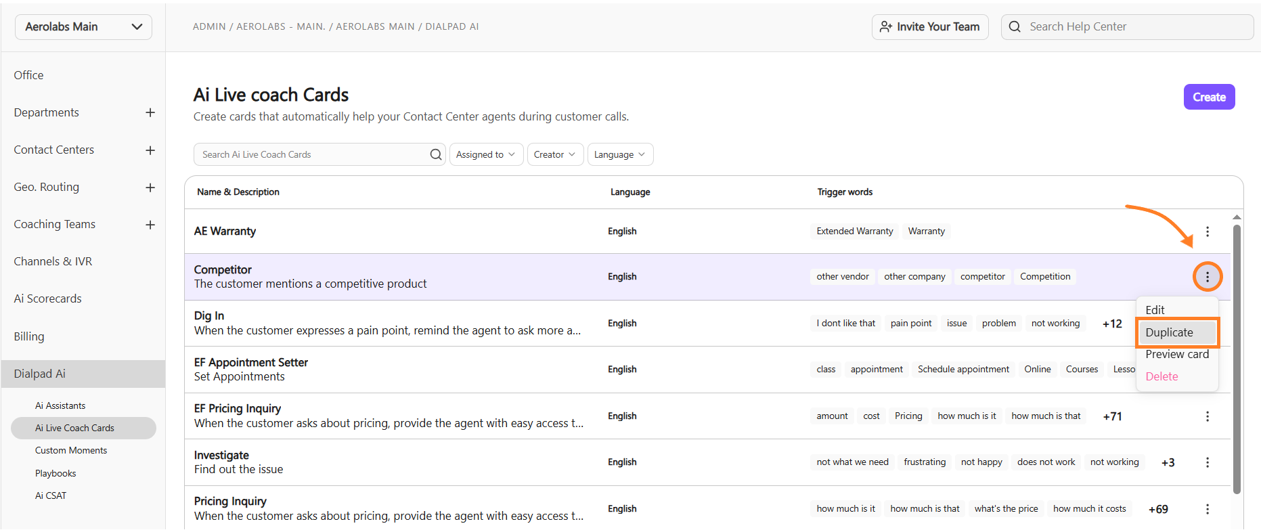Select Dialpad Ai in the sidebar

pyautogui.click(x=83, y=374)
